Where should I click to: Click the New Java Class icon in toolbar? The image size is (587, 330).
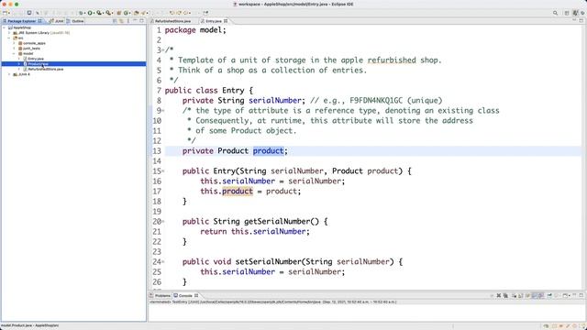tap(126, 13)
